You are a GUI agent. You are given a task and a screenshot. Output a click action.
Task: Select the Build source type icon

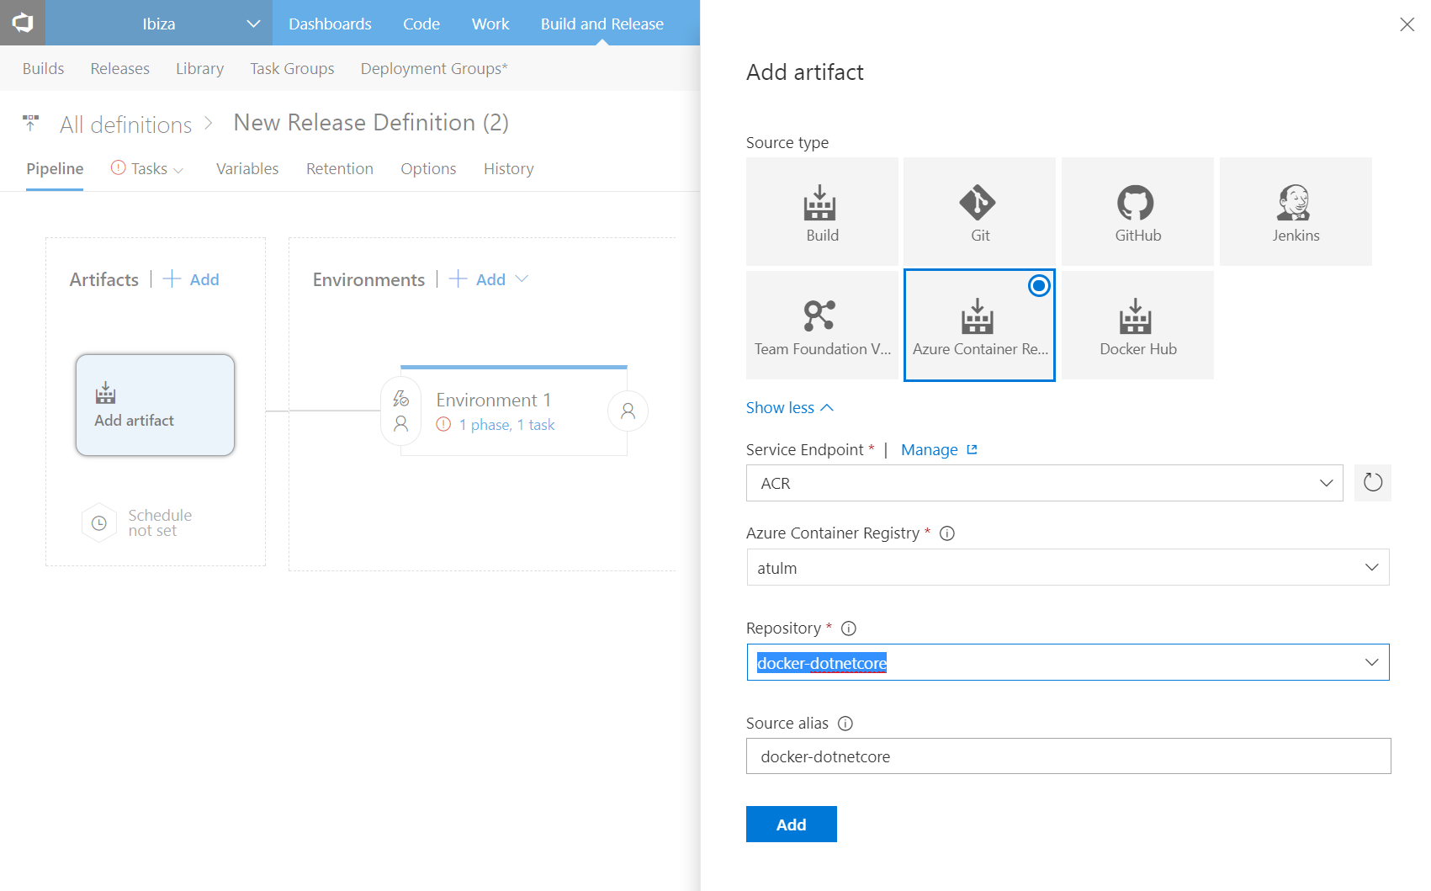click(x=822, y=211)
